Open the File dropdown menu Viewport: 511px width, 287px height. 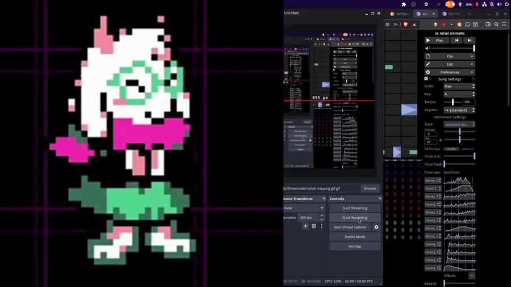[450, 56]
